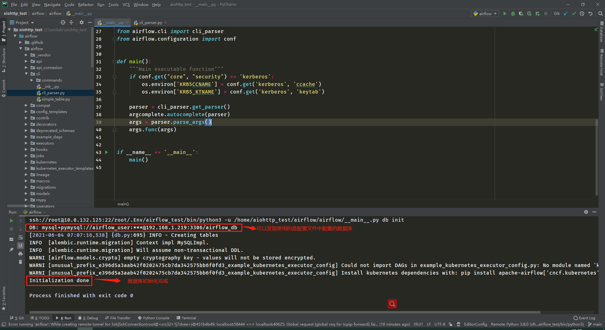Click Stop square in Run panel
Image resolution: width=605 pixels, height=330 pixels.
tap(11, 229)
